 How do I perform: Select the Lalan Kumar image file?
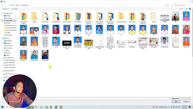121,44
